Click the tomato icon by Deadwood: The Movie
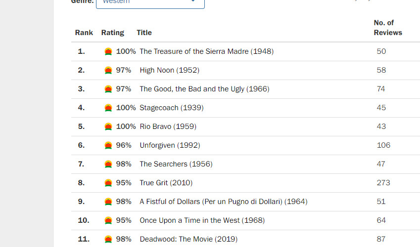 [108, 239]
